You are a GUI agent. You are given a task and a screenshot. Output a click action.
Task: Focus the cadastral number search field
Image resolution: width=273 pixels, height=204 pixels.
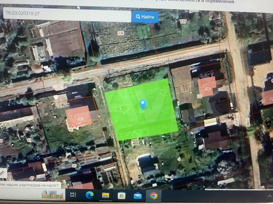(67, 15)
